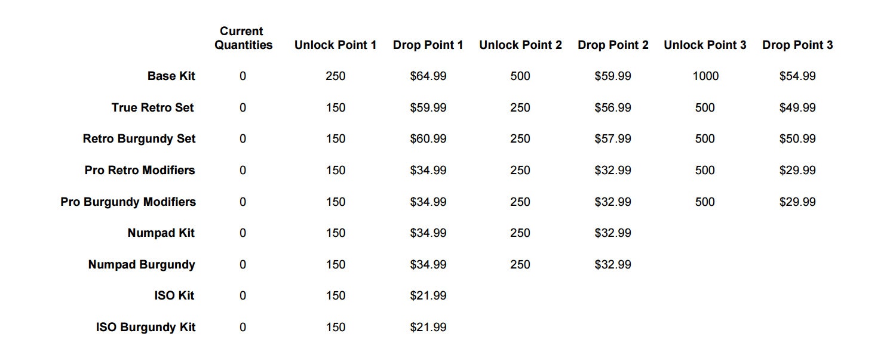Select the 1000 unlock value for Base Kit

point(705,76)
